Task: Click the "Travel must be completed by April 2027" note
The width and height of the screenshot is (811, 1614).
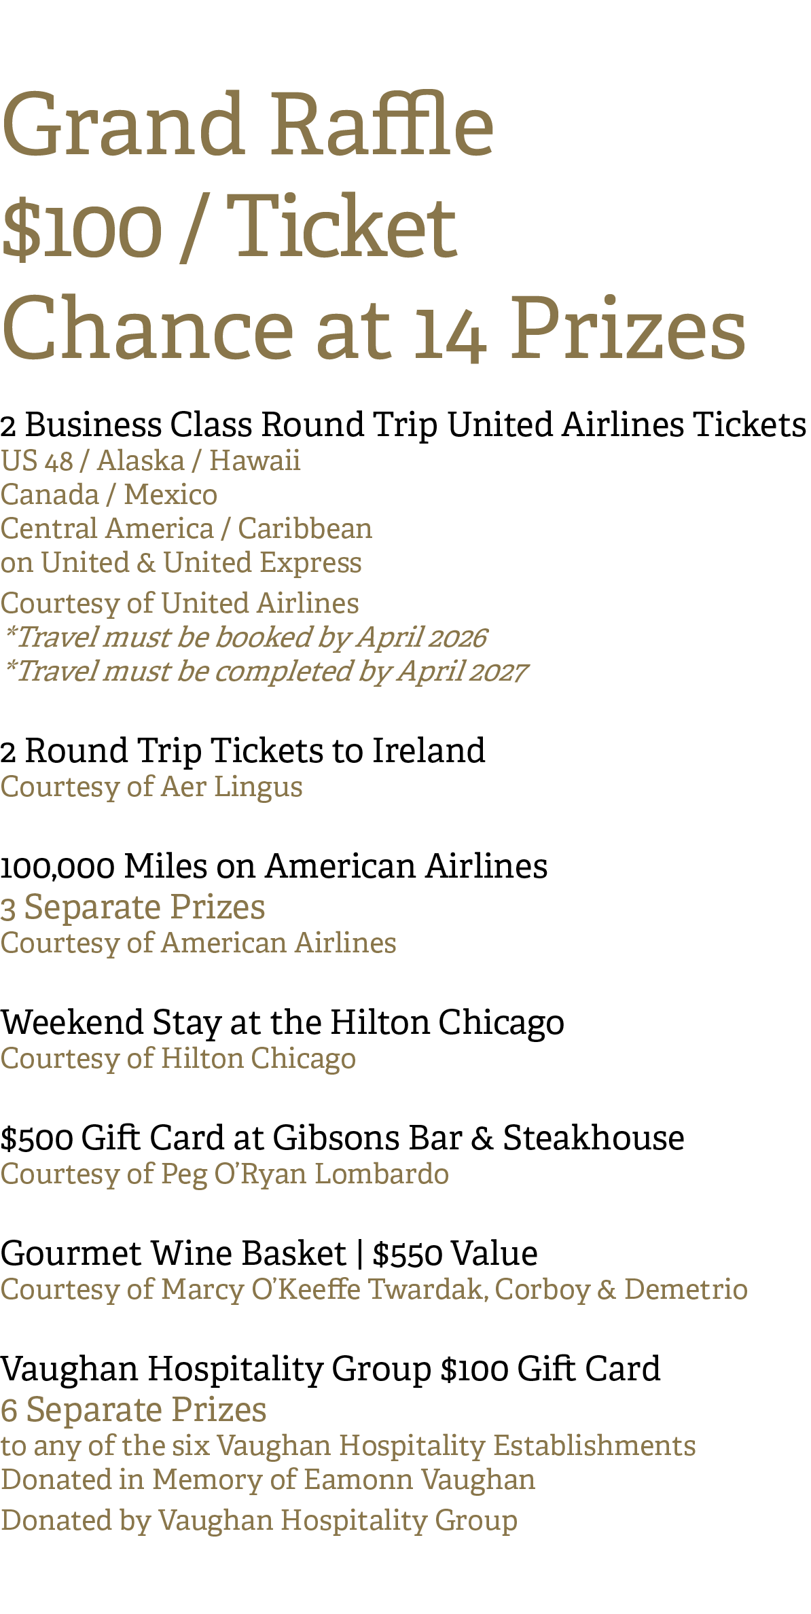Action: tap(265, 672)
